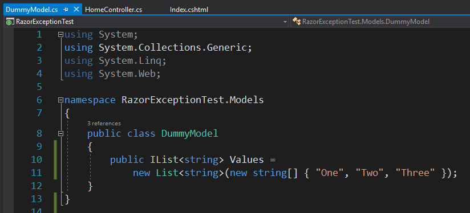Viewport: 470px width, 213px height.
Task: Open the 3 references CodeLens link
Action: pyautogui.click(x=104, y=123)
